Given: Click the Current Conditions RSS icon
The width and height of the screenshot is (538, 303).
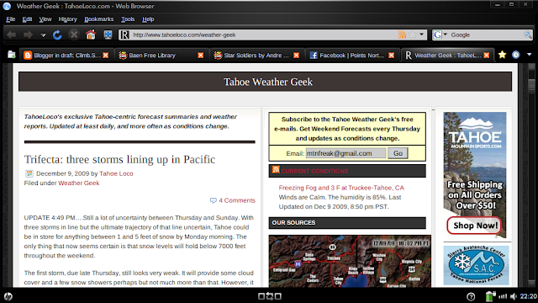Looking at the screenshot, I should [x=276, y=170].
